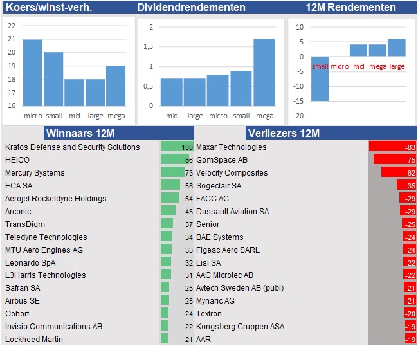Select the 'Verliezers 12M' heading
The image size is (418, 346).
(284, 133)
